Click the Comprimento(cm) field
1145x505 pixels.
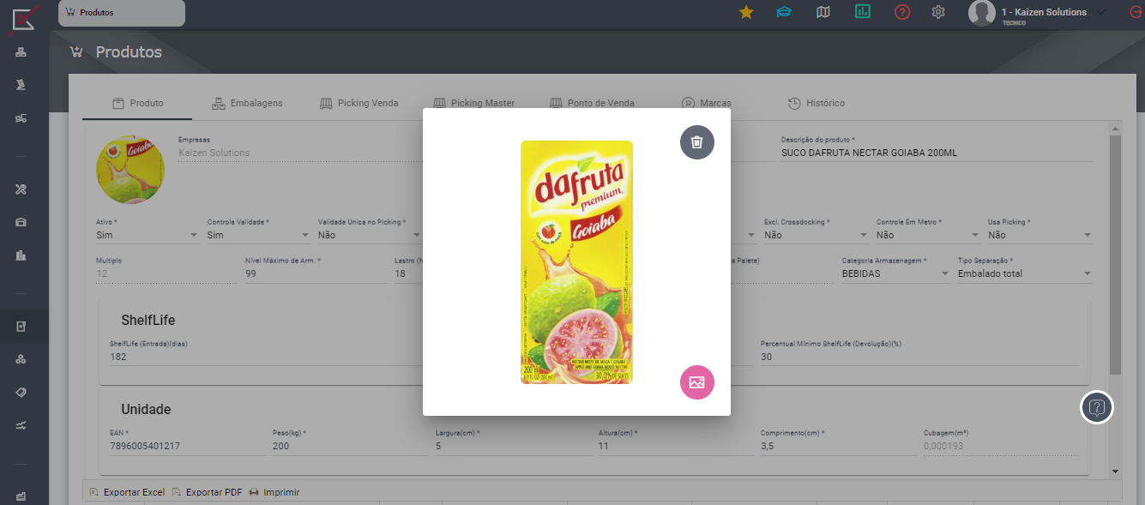(838, 446)
